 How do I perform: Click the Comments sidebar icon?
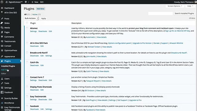2,37
